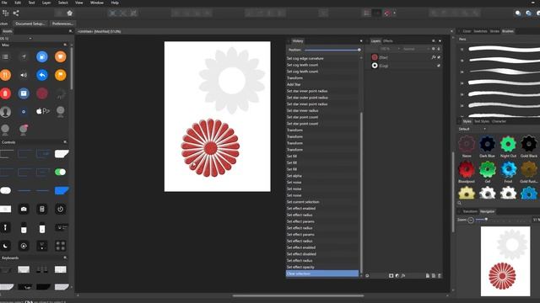This screenshot has height=303, width=540.
Task: Open the layer blend mode dropdown
Action: 416,49
